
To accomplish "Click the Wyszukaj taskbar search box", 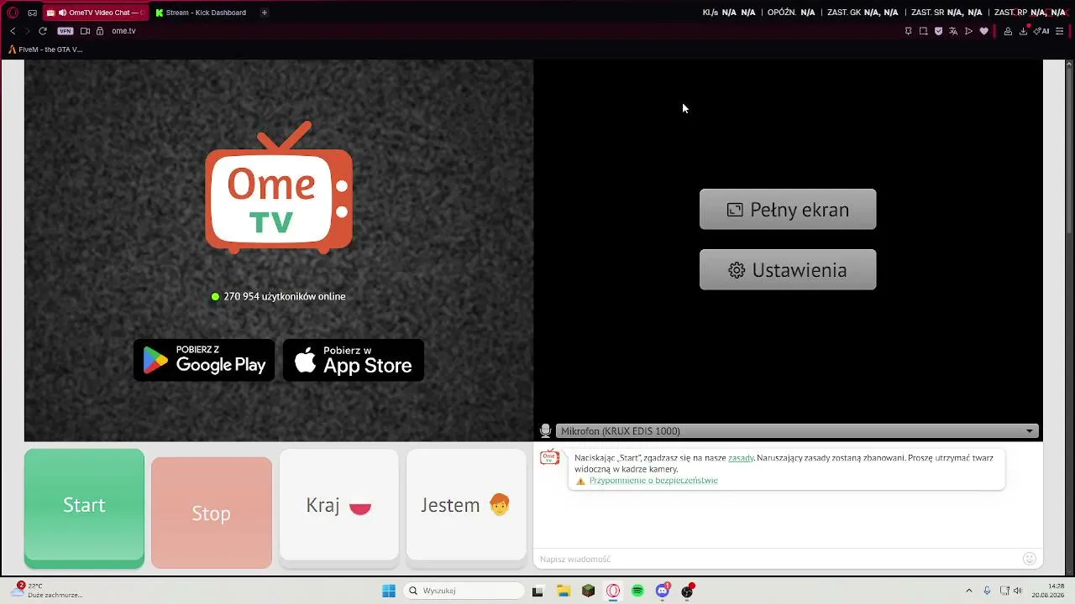I will point(464,591).
